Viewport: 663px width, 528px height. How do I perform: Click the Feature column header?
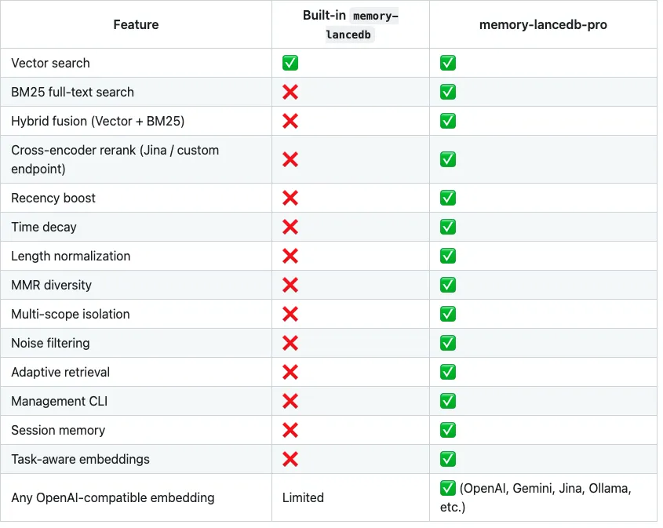pyautogui.click(x=136, y=25)
